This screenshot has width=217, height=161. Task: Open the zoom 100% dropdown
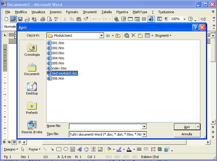(184, 19)
